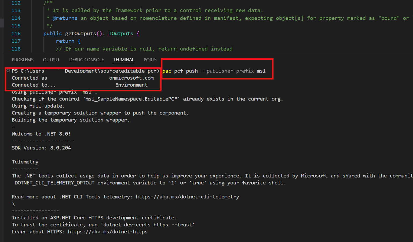The image size is (413, 242).
Task: Switch to the PROBLEMS tab
Action: [23, 60]
